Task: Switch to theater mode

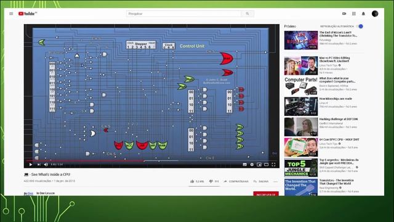Action: 267,165
